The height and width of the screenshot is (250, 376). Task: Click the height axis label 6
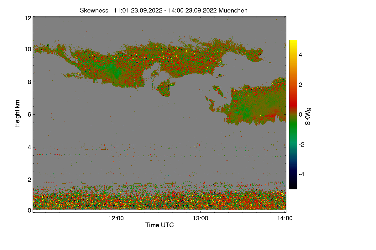[x=29, y=114]
